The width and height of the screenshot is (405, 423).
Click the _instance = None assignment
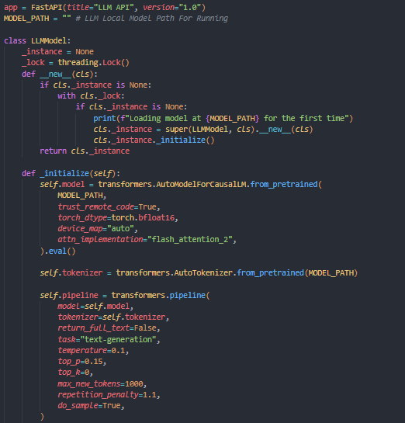57,51
